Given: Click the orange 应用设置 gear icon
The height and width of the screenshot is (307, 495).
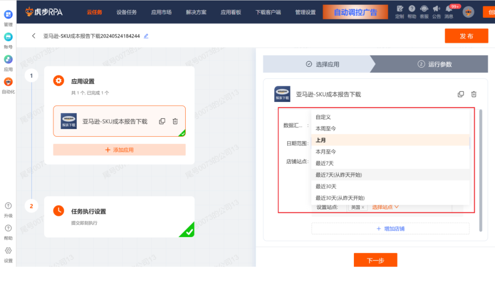Looking at the screenshot, I should pyautogui.click(x=58, y=81).
